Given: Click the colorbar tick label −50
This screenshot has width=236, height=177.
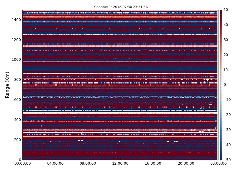Looking at the screenshot, I should point(227,160).
